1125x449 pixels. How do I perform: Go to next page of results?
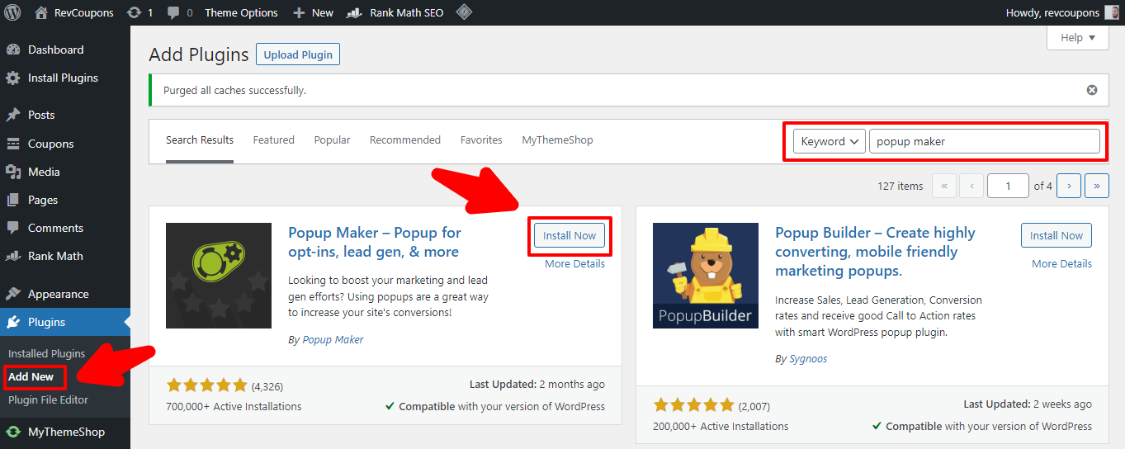[x=1069, y=186]
